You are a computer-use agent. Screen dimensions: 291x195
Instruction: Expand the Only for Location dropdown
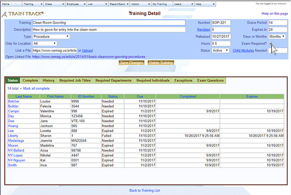45,43
